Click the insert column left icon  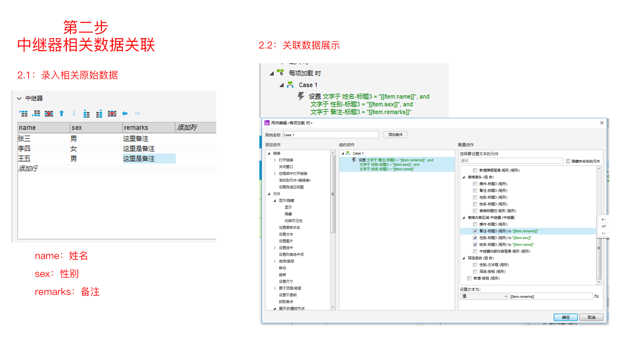tap(86, 113)
